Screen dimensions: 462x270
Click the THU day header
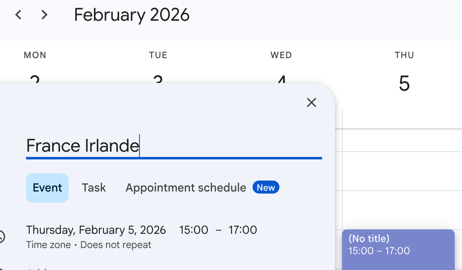[404, 55]
